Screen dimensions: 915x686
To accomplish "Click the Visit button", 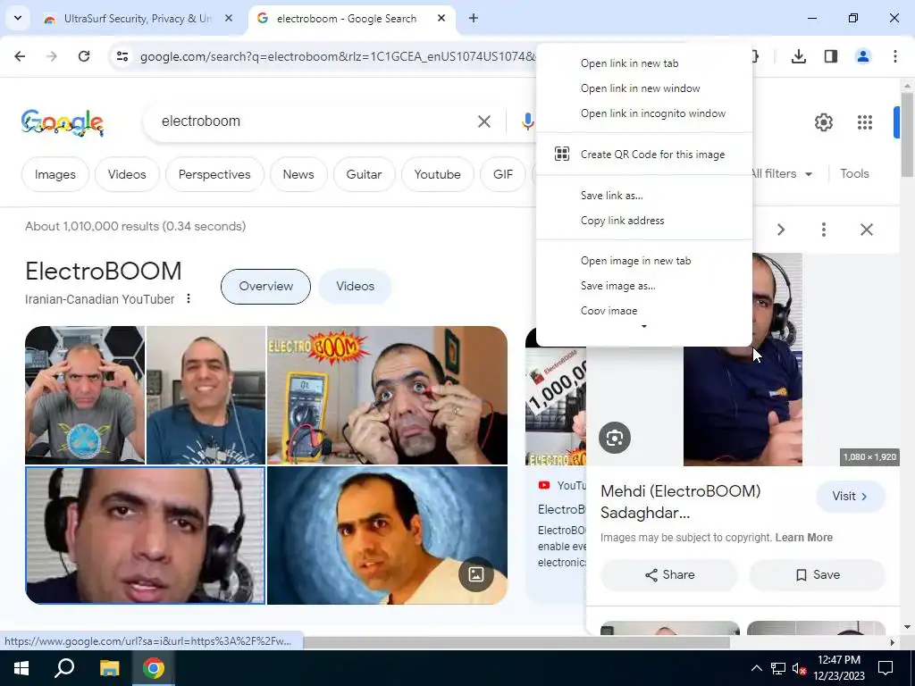I will point(851,496).
